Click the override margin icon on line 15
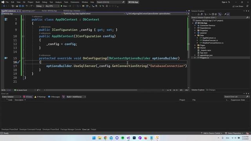This screenshot has width=251, height=141. pos(6,58)
